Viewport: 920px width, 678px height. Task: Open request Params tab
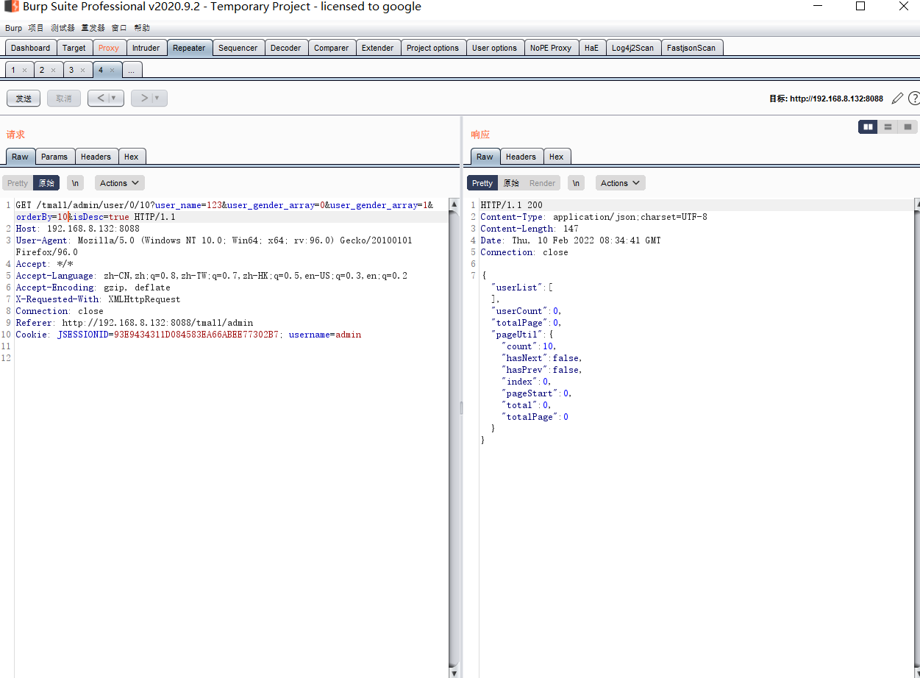click(54, 157)
